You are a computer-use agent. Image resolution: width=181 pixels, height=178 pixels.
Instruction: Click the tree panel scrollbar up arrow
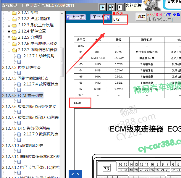pyautogui.click(x=62, y=13)
